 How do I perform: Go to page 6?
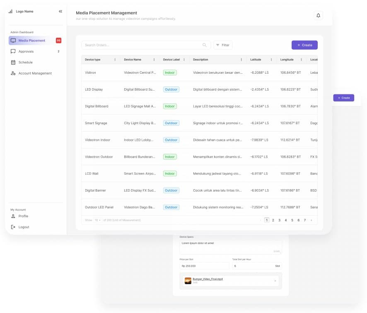pyautogui.click(x=298, y=220)
